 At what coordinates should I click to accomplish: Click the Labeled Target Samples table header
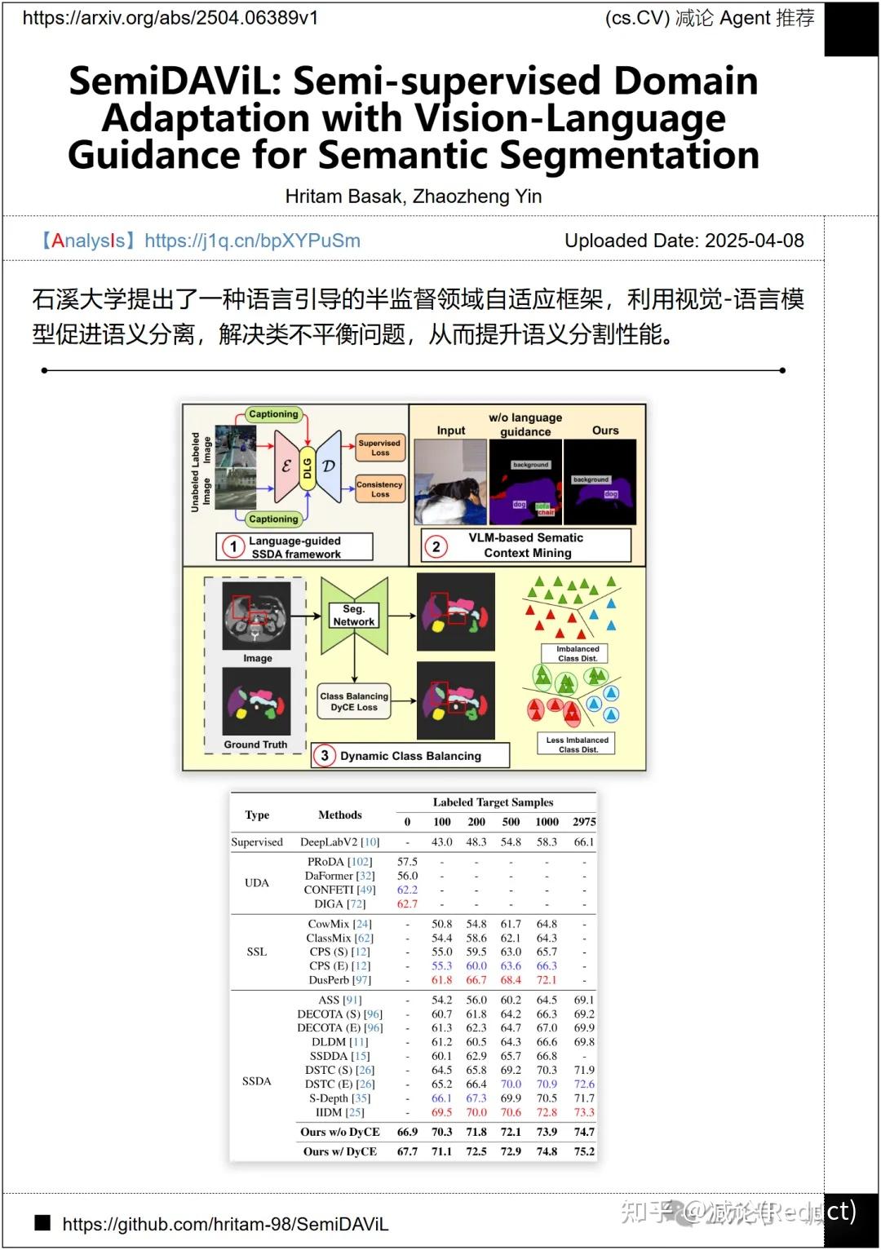click(x=493, y=802)
